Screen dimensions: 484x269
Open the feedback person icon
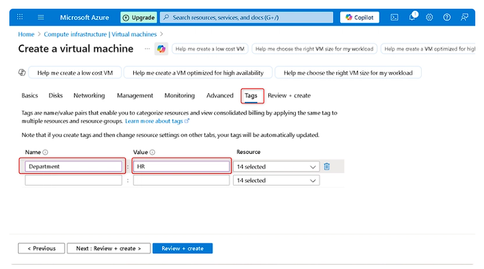pos(464,17)
